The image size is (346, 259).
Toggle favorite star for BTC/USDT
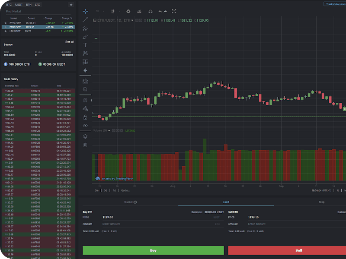coord(6,23)
